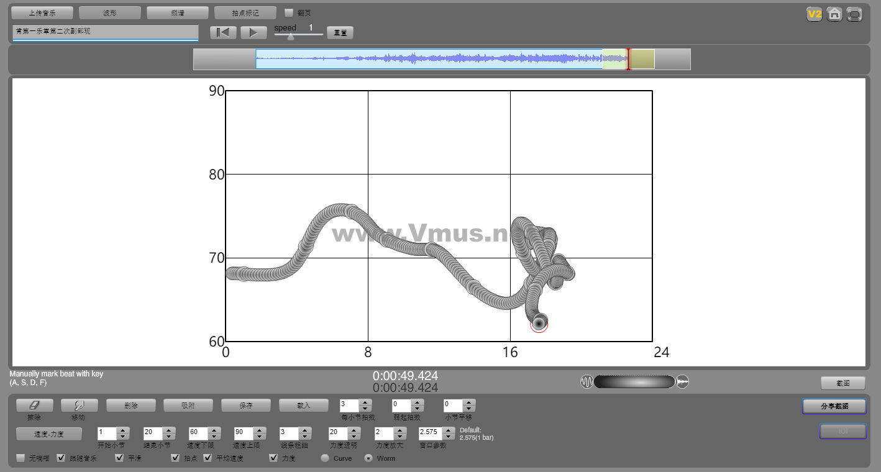Decrease the 速度上限 tempo upper limit
This screenshot has height=472, width=881.
coord(258,436)
